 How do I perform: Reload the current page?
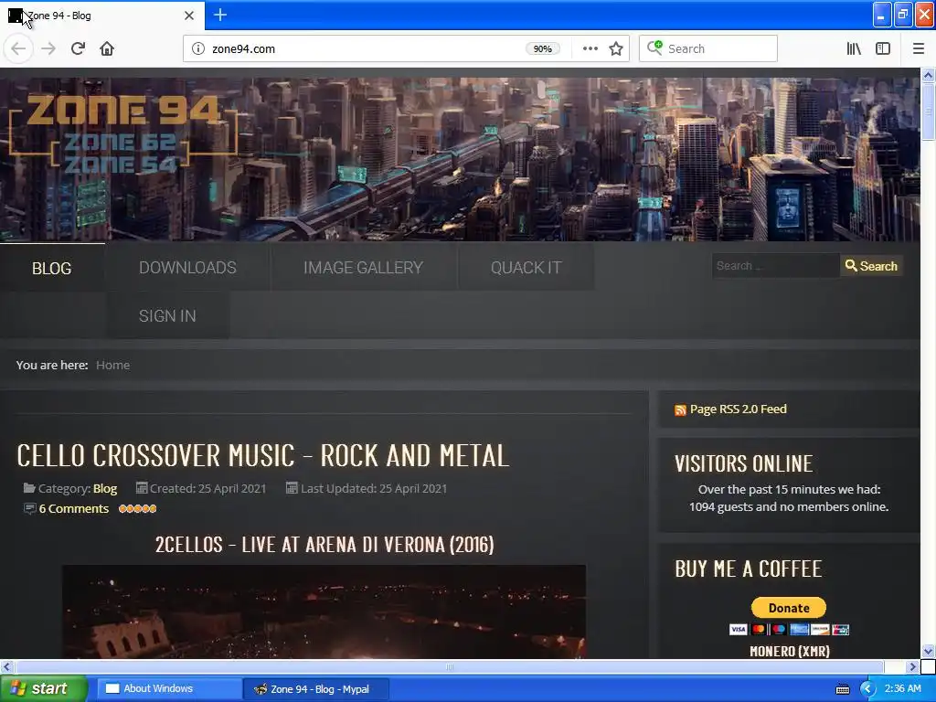coord(78,49)
